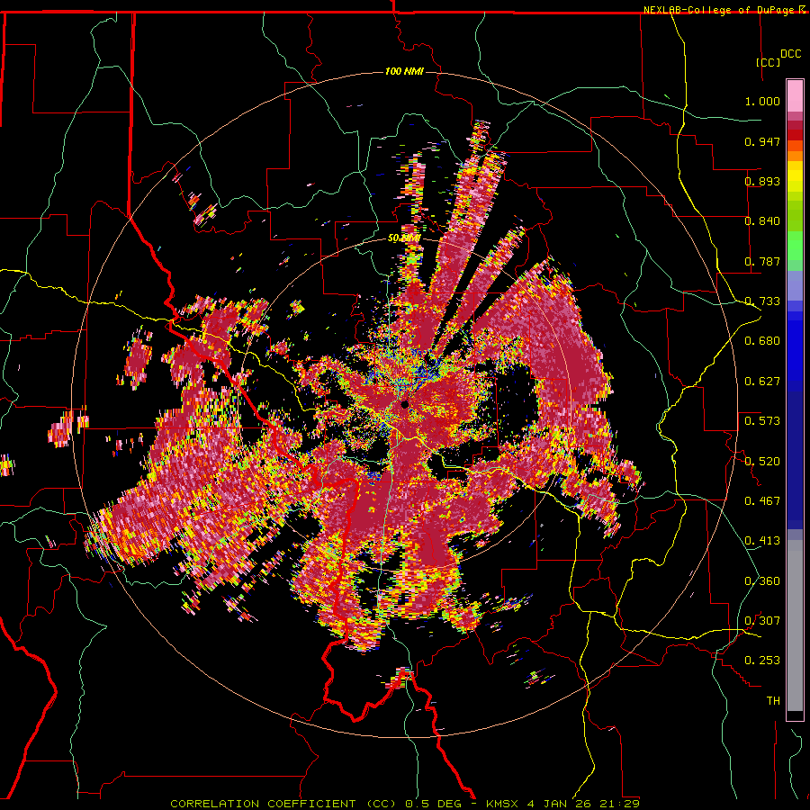Screen dimensions: 810x810
Task: Click the 50 NMI range ring label
Action: pos(404,238)
